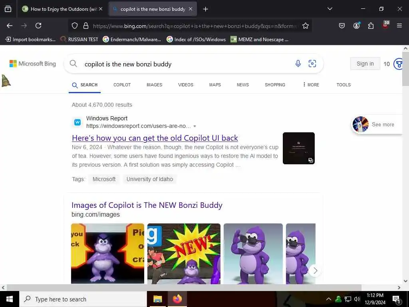The image size is (409, 307).
Task: Open the tracking protection shield icon
Action: [x=75, y=26]
